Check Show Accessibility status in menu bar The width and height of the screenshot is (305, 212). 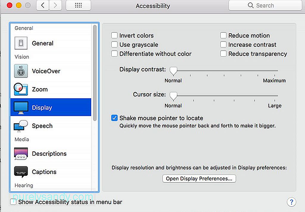[x=13, y=202]
